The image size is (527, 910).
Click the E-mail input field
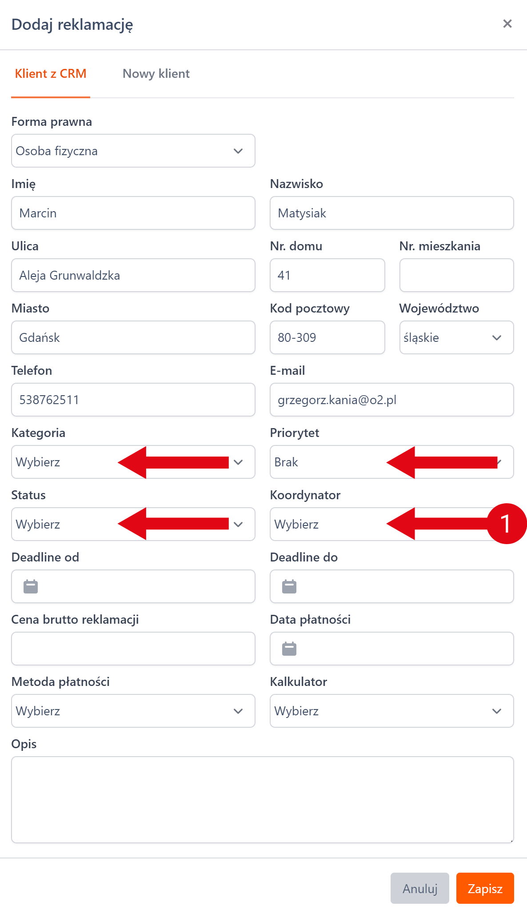(x=391, y=400)
